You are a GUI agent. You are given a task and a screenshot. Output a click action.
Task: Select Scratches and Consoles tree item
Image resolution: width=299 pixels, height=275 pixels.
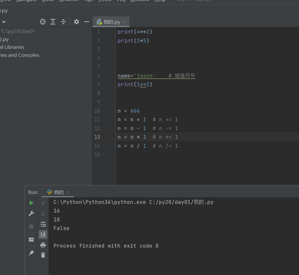(x=19, y=55)
